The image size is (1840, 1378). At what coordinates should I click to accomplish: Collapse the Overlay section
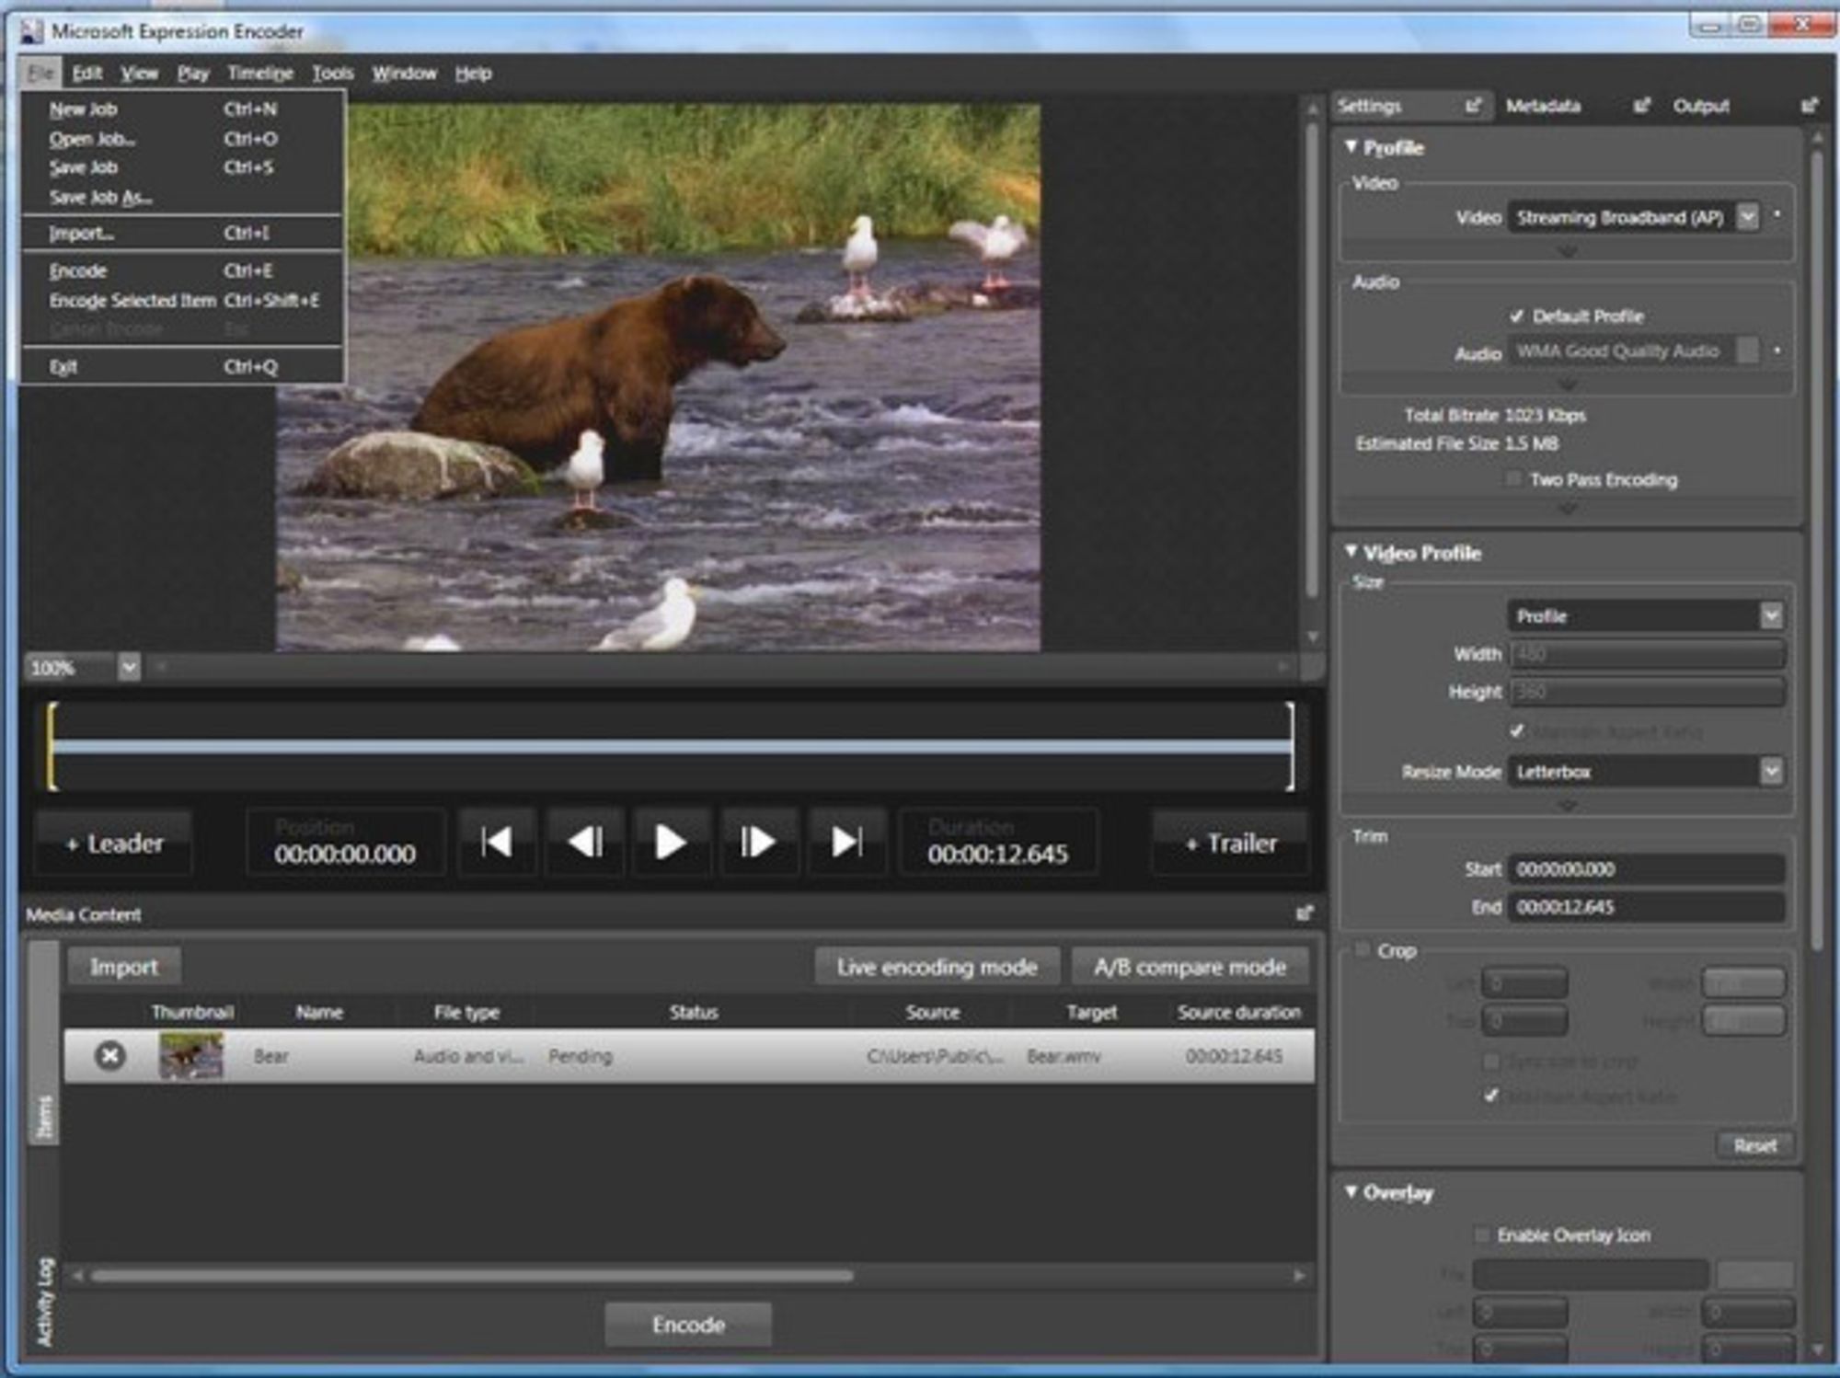(1351, 1192)
